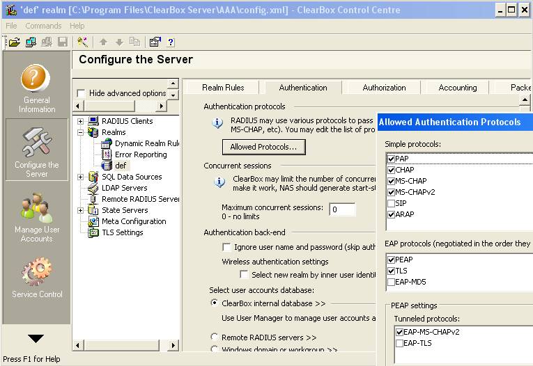Enable the SIP protocol checkbox

[391, 203]
